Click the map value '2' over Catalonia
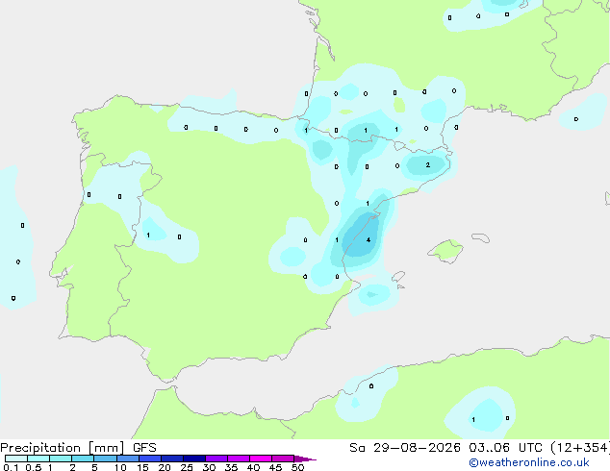 [x=427, y=165]
